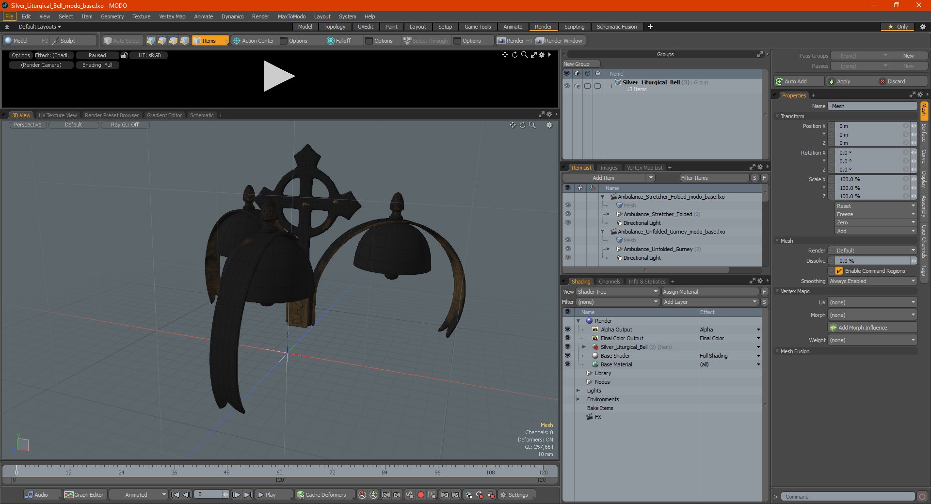Open the Texture menu
Viewport: 931px width, 504px height.
coord(141,16)
